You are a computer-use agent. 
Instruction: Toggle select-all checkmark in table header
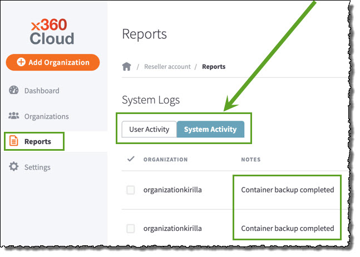point(131,159)
